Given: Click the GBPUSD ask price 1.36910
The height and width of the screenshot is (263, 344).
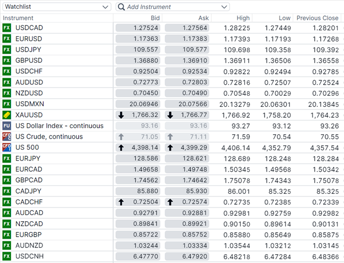Looking at the screenshot, I should (187, 61).
